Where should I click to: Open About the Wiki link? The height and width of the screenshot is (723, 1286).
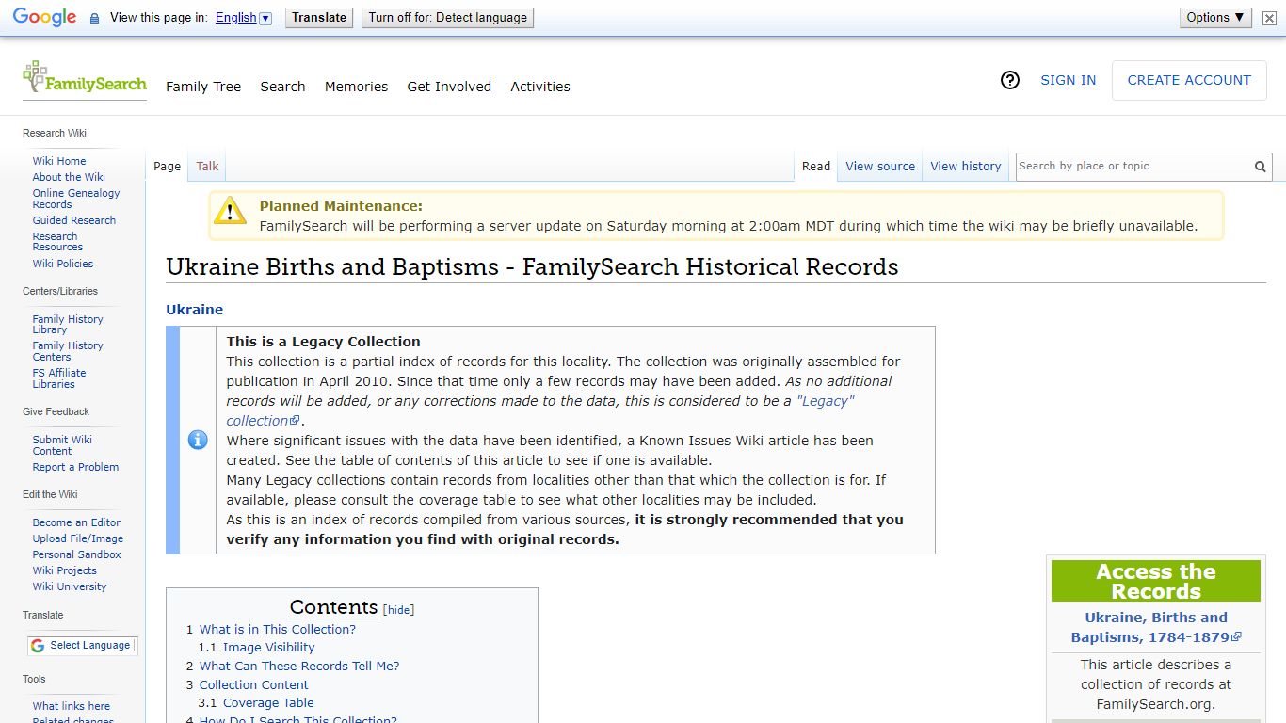click(69, 177)
